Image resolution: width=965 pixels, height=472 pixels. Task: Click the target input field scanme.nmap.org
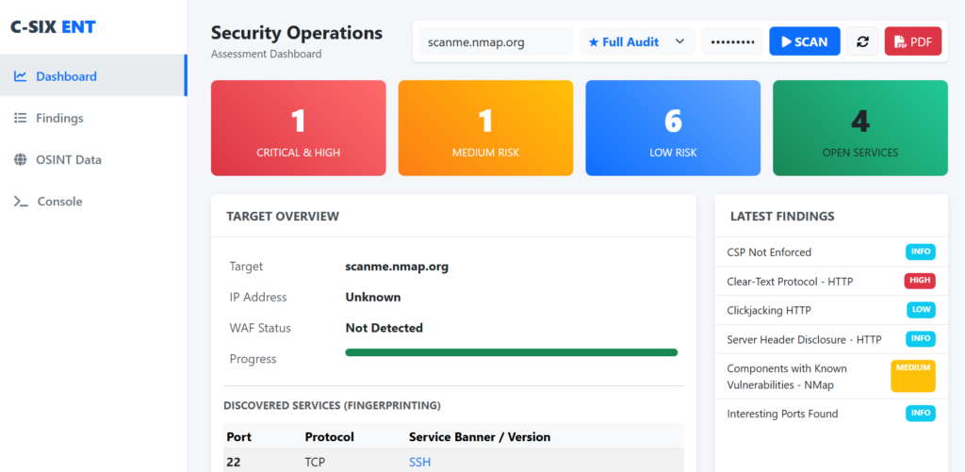coord(496,41)
